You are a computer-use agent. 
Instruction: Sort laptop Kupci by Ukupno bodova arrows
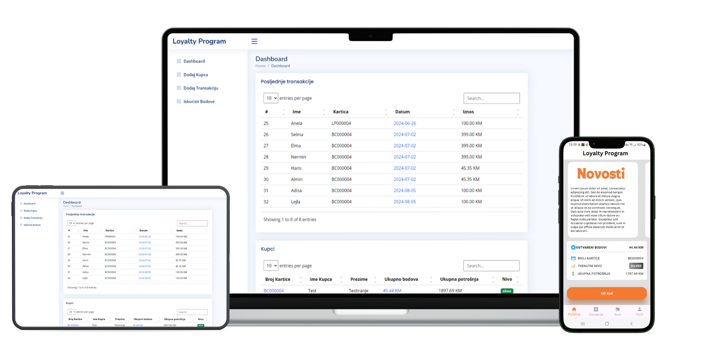(x=431, y=279)
